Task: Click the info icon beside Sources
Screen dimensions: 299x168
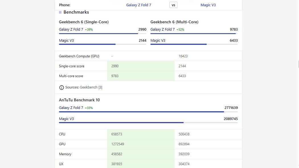Action: [62, 87]
